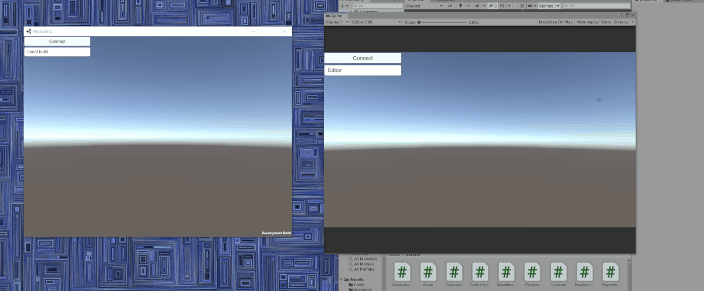Click the Assets folder icon in Project
The image size is (704, 291).
coord(347,279)
